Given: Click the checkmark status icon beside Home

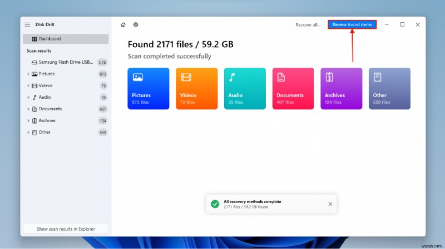Looking at the screenshot, I should pyautogui.click(x=136, y=24).
